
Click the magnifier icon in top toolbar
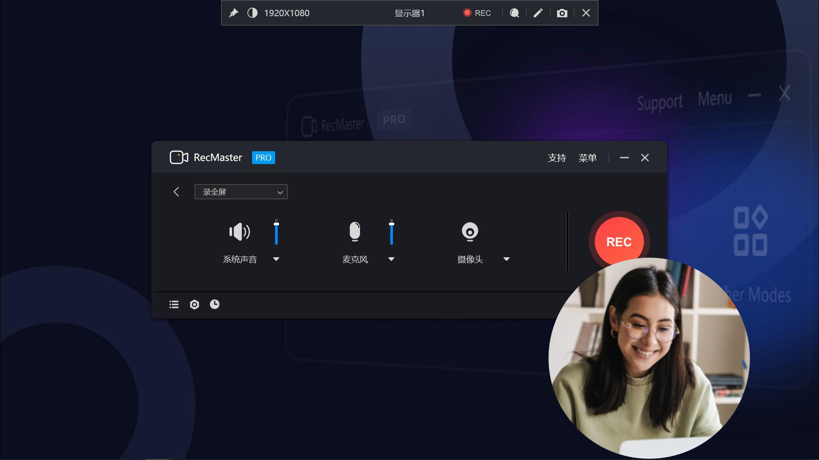click(x=514, y=13)
